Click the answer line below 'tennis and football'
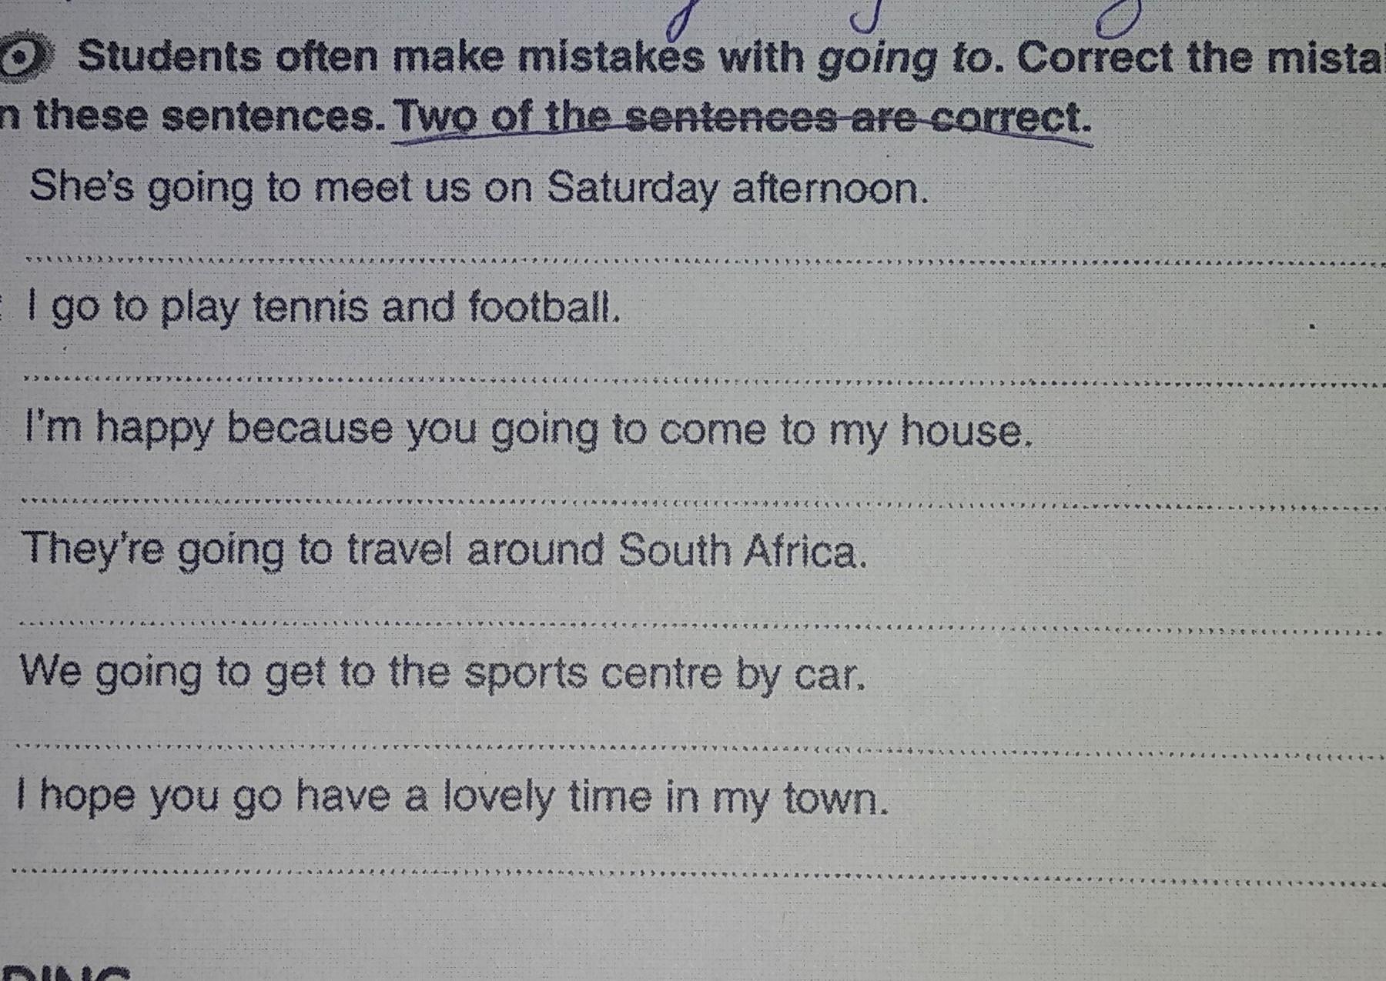Screen dimensions: 1386x981 pyautogui.click(x=705, y=379)
